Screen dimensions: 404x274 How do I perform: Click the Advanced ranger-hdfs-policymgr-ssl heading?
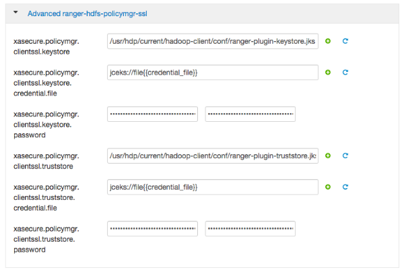pos(79,13)
